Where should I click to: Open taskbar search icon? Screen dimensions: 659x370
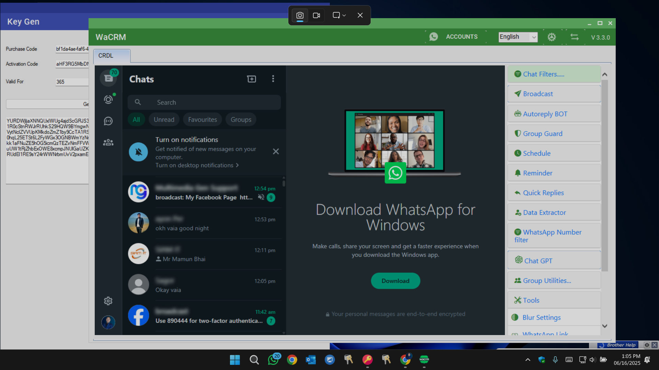pyautogui.click(x=254, y=360)
